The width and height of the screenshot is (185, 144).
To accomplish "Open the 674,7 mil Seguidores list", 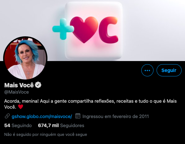I will click(61, 126).
